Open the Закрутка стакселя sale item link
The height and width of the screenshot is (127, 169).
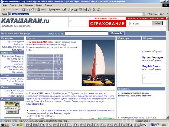(x=135, y=94)
